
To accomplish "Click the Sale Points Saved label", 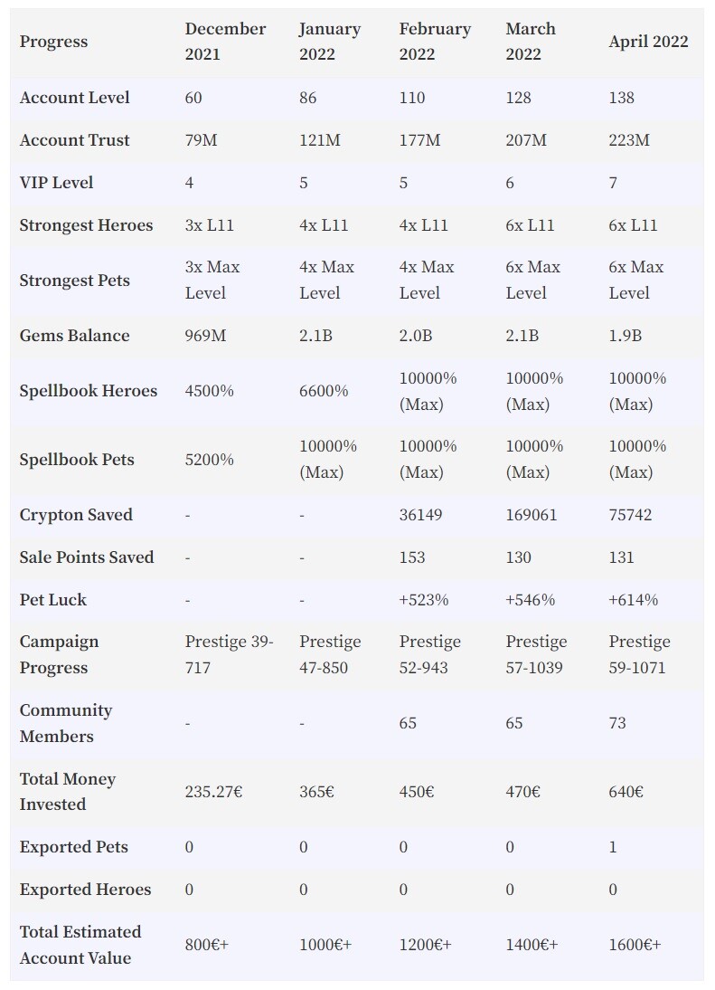I will pyautogui.click(x=87, y=557).
